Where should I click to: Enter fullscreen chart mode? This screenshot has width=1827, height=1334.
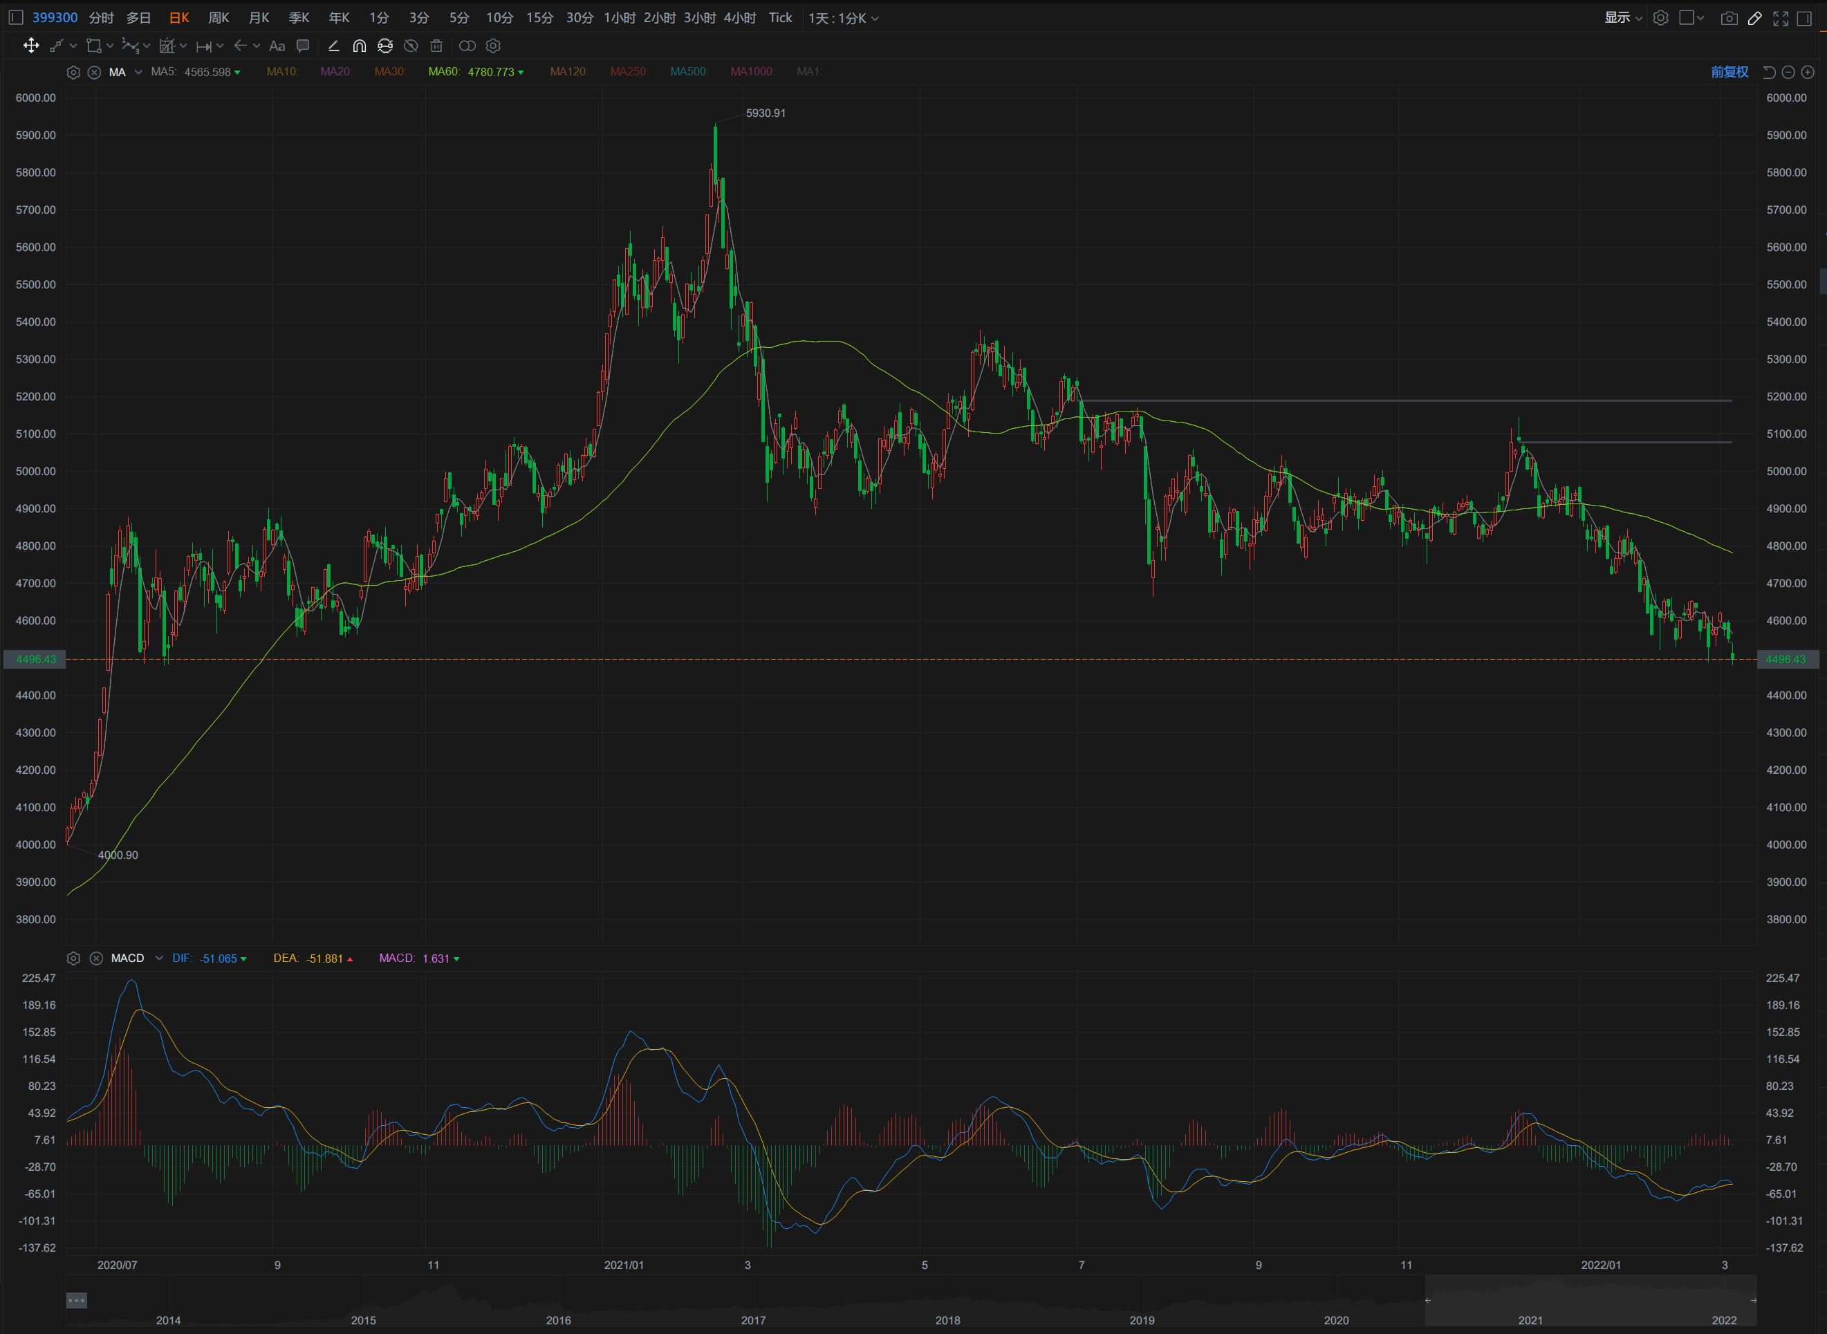coord(1780,18)
